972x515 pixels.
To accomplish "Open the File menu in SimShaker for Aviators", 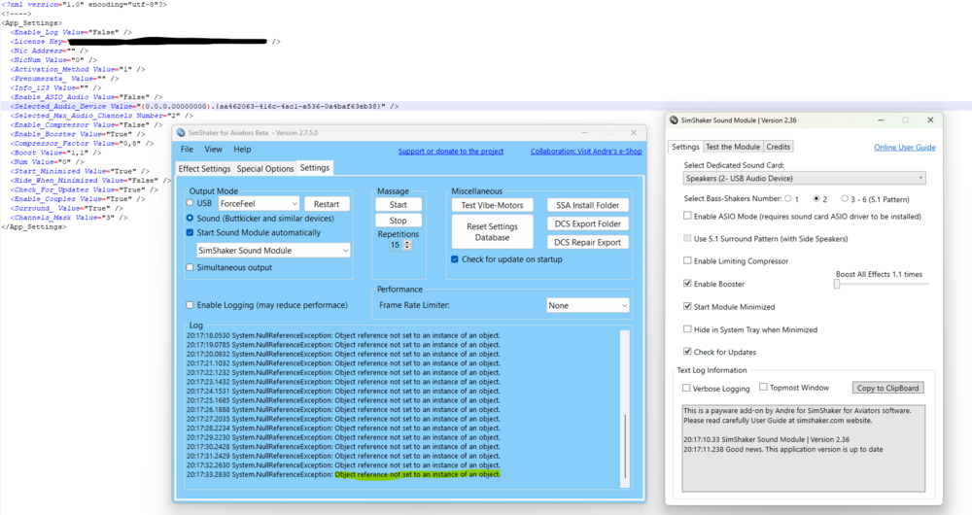I will (x=187, y=150).
